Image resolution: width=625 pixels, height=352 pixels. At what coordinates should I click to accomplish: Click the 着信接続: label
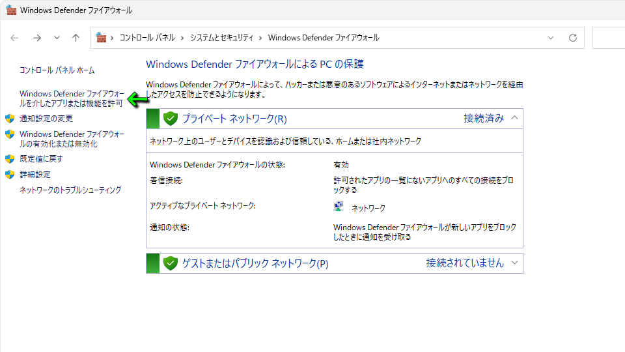click(166, 181)
